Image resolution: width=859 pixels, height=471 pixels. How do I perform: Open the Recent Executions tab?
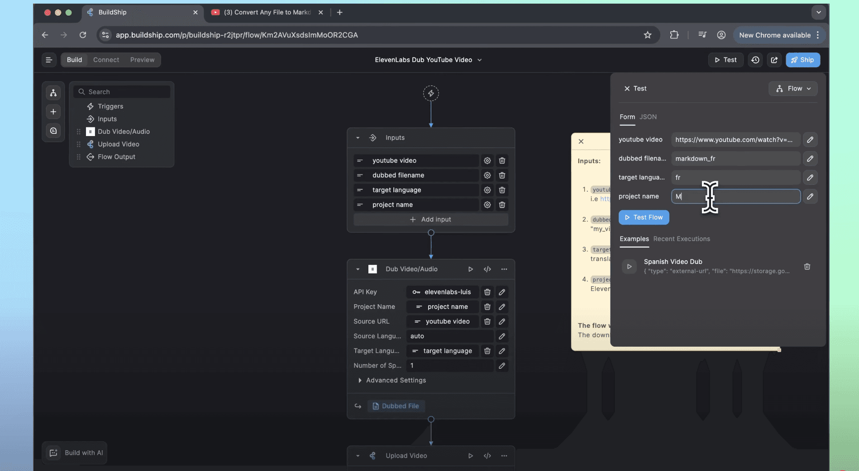682,239
